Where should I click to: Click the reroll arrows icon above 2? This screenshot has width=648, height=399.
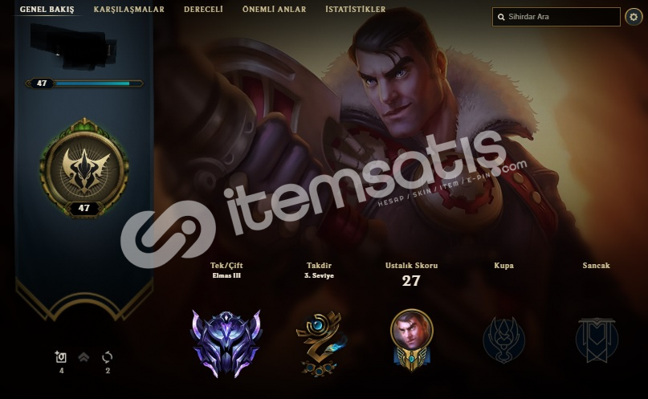tap(107, 357)
